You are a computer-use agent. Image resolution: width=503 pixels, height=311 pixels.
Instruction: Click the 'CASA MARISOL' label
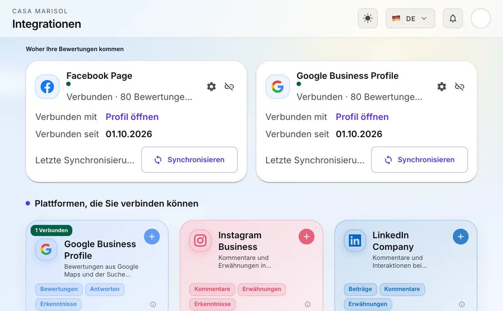[40, 11]
